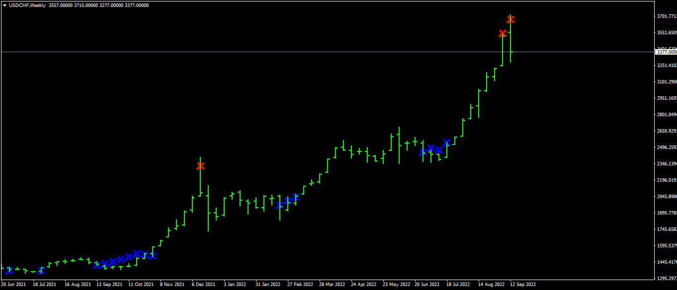The image size is (677, 290).
Task: Click the high value 3715.00000
Action: tap(86, 5)
